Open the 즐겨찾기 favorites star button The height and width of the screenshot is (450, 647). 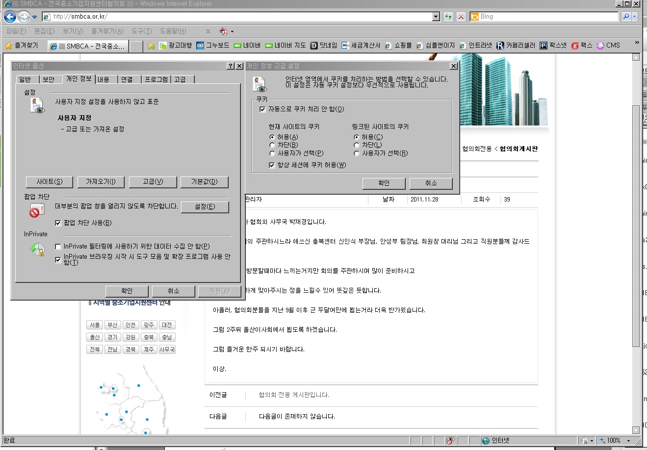click(x=22, y=46)
